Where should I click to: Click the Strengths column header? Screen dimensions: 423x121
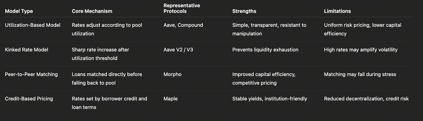[244, 11]
